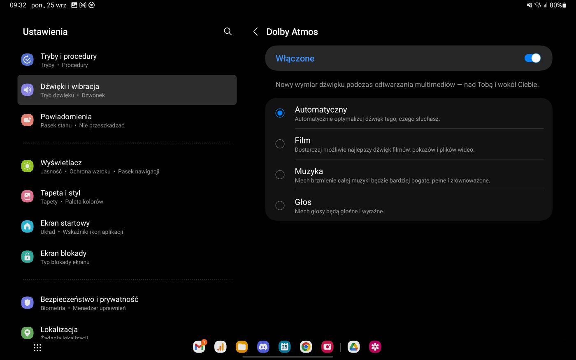Viewport: 576px width, 360px height.
Task: Go back from Dolby Atmos screen
Action: [255, 32]
